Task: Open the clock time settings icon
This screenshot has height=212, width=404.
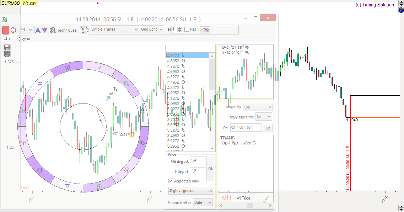Action: pos(14,30)
